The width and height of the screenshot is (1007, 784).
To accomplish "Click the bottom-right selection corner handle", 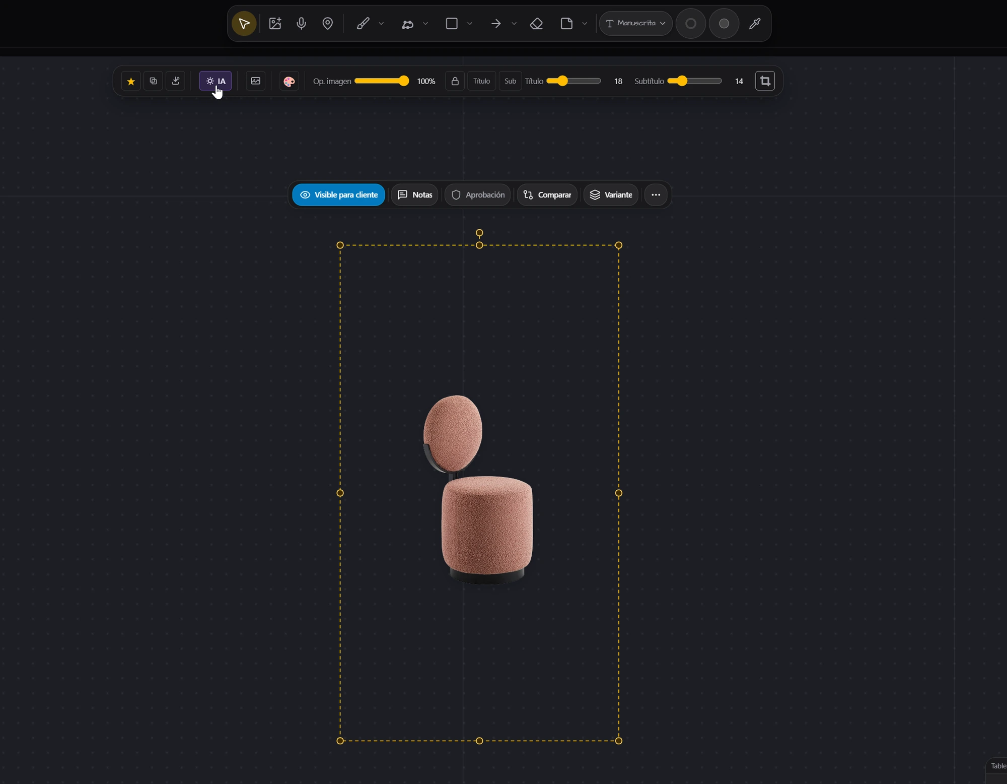I will point(619,741).
